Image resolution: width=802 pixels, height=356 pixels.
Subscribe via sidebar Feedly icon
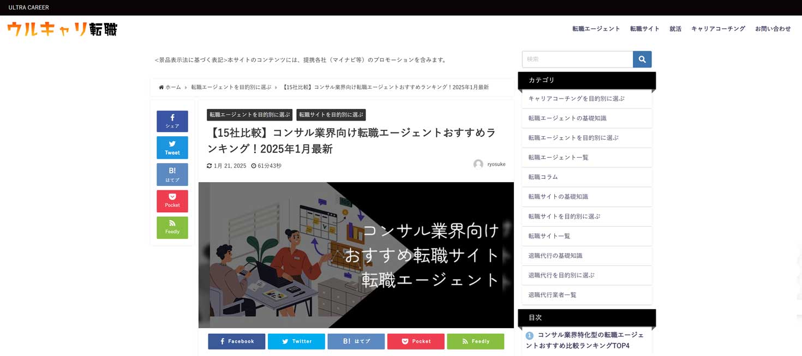point(172,227)
